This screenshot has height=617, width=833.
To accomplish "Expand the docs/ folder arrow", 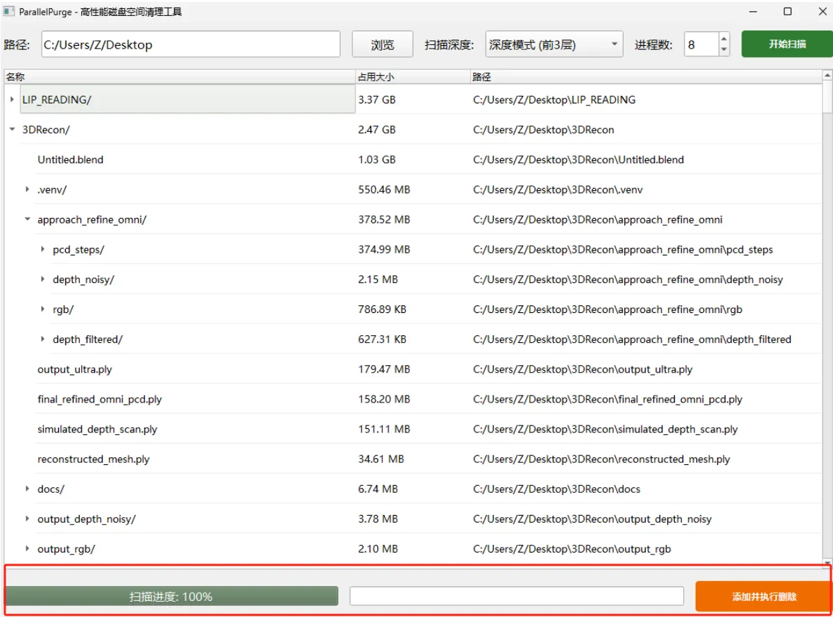I will tap(27, 488).
